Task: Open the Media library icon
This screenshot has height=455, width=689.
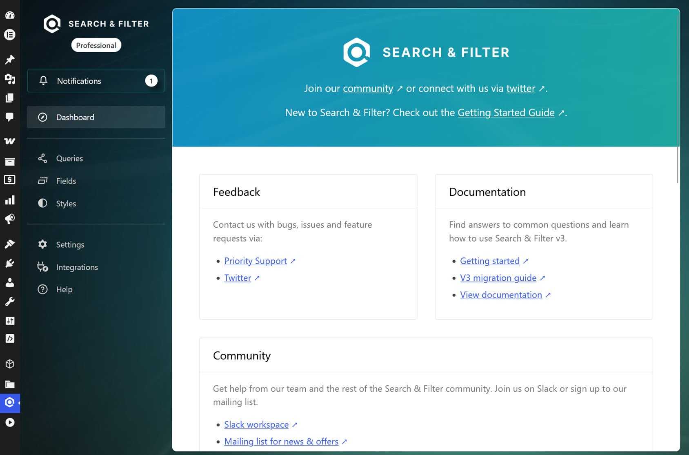Action: [10, 79]
